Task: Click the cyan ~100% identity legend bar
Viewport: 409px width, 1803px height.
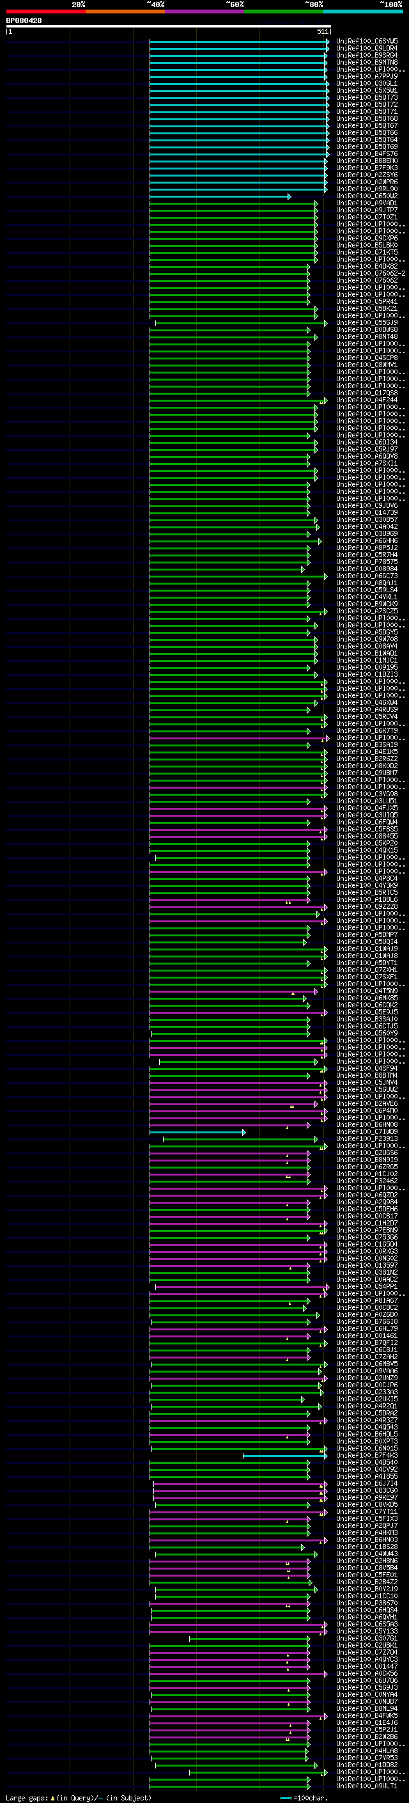Action: [363, 12]
